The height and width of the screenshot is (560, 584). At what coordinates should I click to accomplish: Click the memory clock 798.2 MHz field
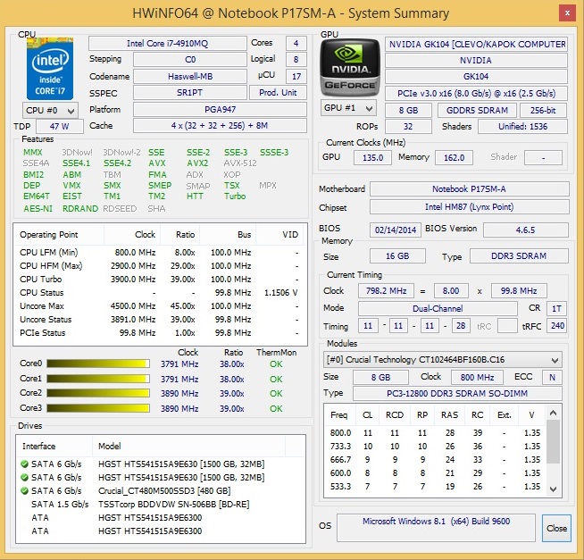386,290
